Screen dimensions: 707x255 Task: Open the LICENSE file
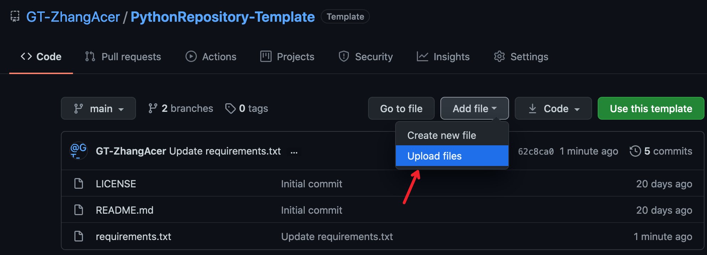click(116, 184)
